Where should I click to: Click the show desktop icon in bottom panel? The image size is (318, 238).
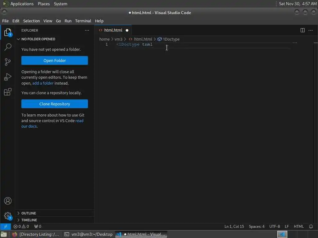pyautogui.click(x=4, y=234)
